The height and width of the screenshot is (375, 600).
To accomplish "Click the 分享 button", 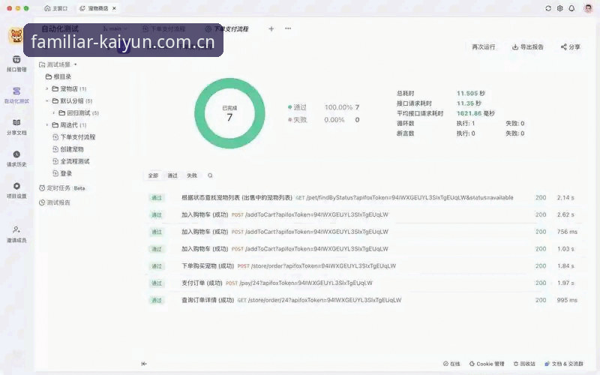I will pos(571,47).
